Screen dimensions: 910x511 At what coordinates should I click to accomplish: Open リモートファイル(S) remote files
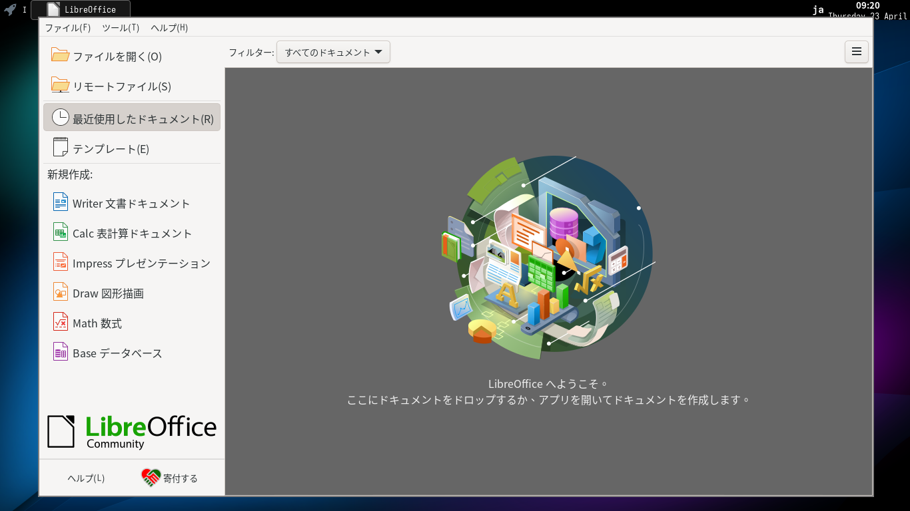pyautogui.click(x=132, y=86)
